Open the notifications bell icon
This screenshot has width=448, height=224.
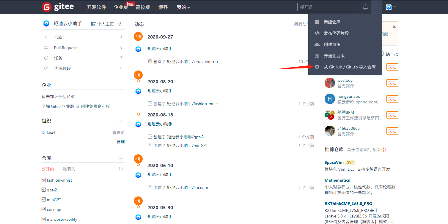coord(365,7)
